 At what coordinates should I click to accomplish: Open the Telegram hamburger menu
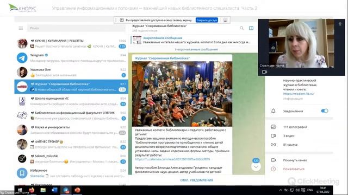(x=21, y=28)
